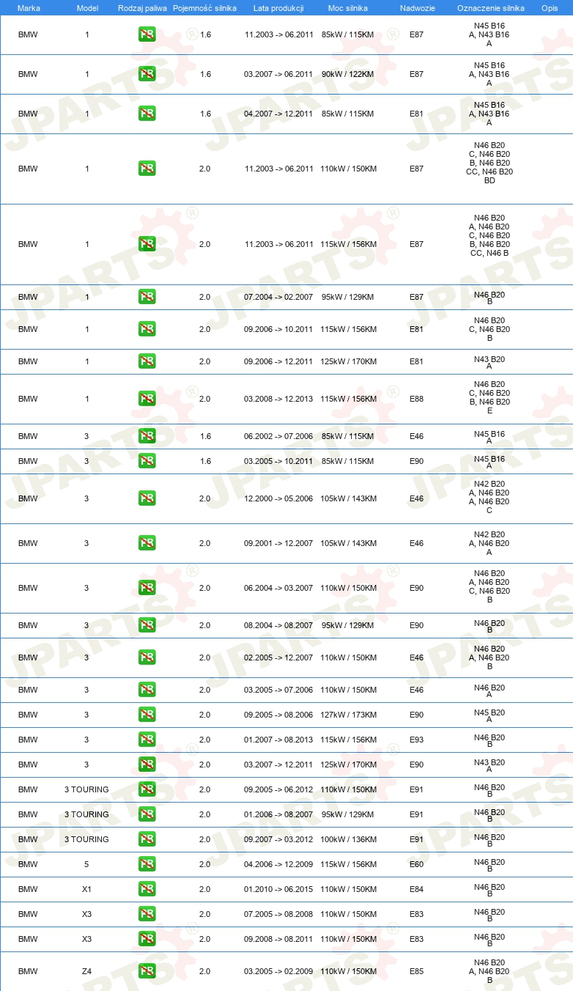This screenshot has height=991, width=573.
Task: Click fuel icon in 03.2007 -> 12.2011 row
Action: pos(147,765)
